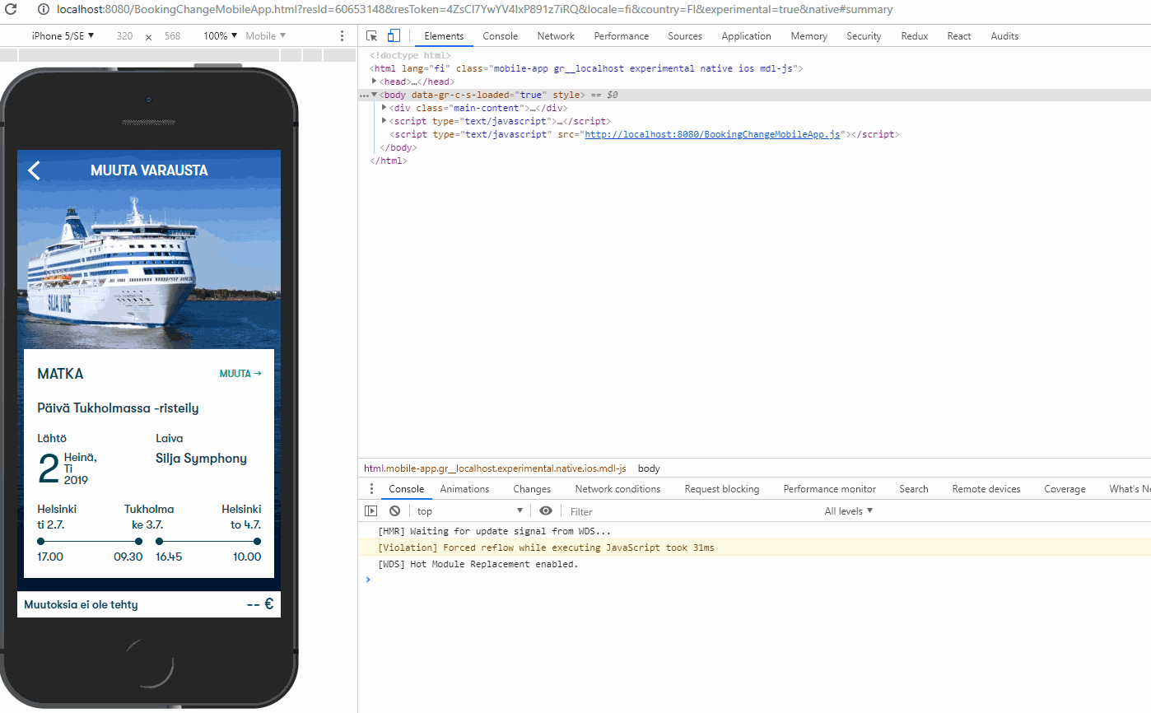Show the console sidebar icon

(371, 511)
